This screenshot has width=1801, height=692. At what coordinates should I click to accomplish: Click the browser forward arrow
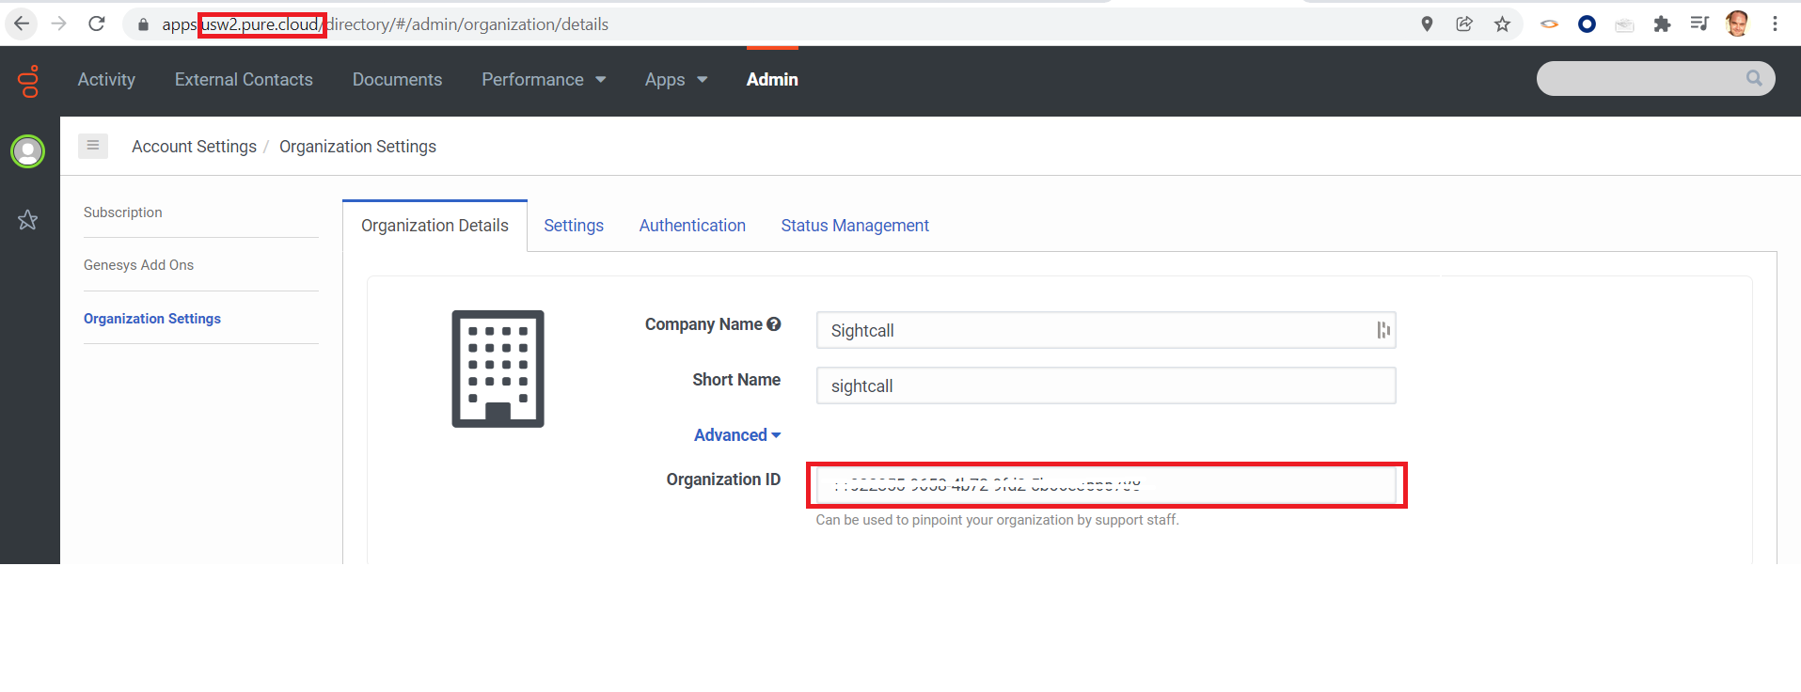point(59,24)
